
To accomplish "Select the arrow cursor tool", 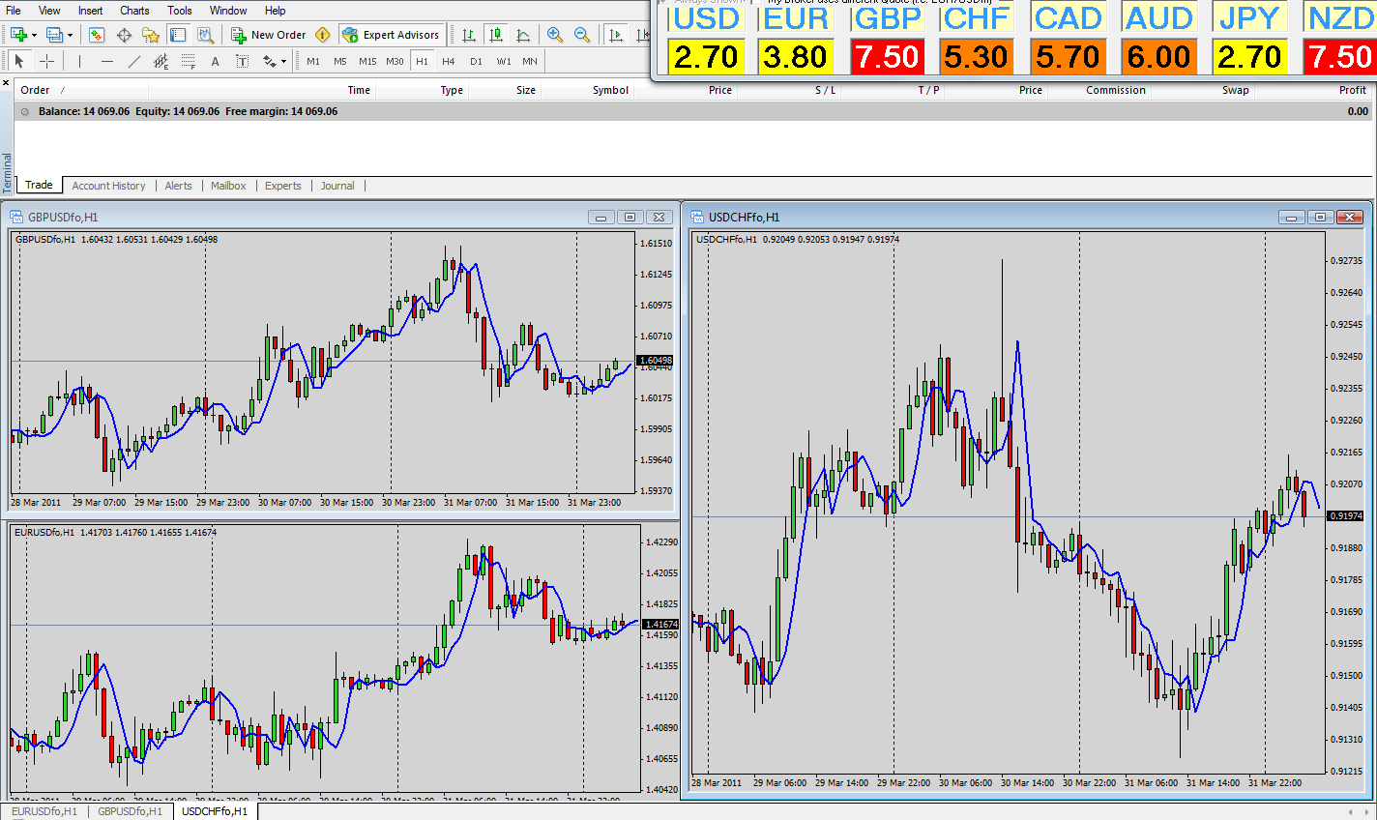I will 19,61.
